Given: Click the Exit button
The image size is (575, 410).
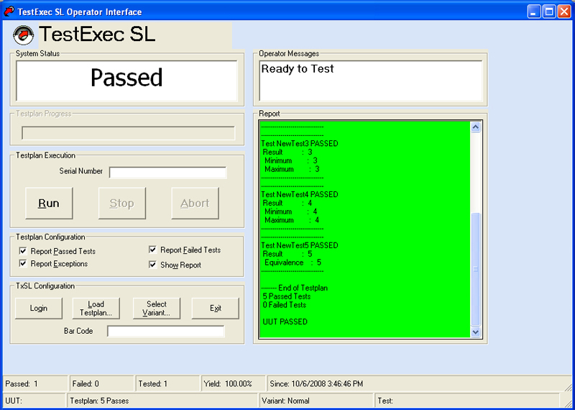Looking at the screenshot, I should [x=215, y=309].
